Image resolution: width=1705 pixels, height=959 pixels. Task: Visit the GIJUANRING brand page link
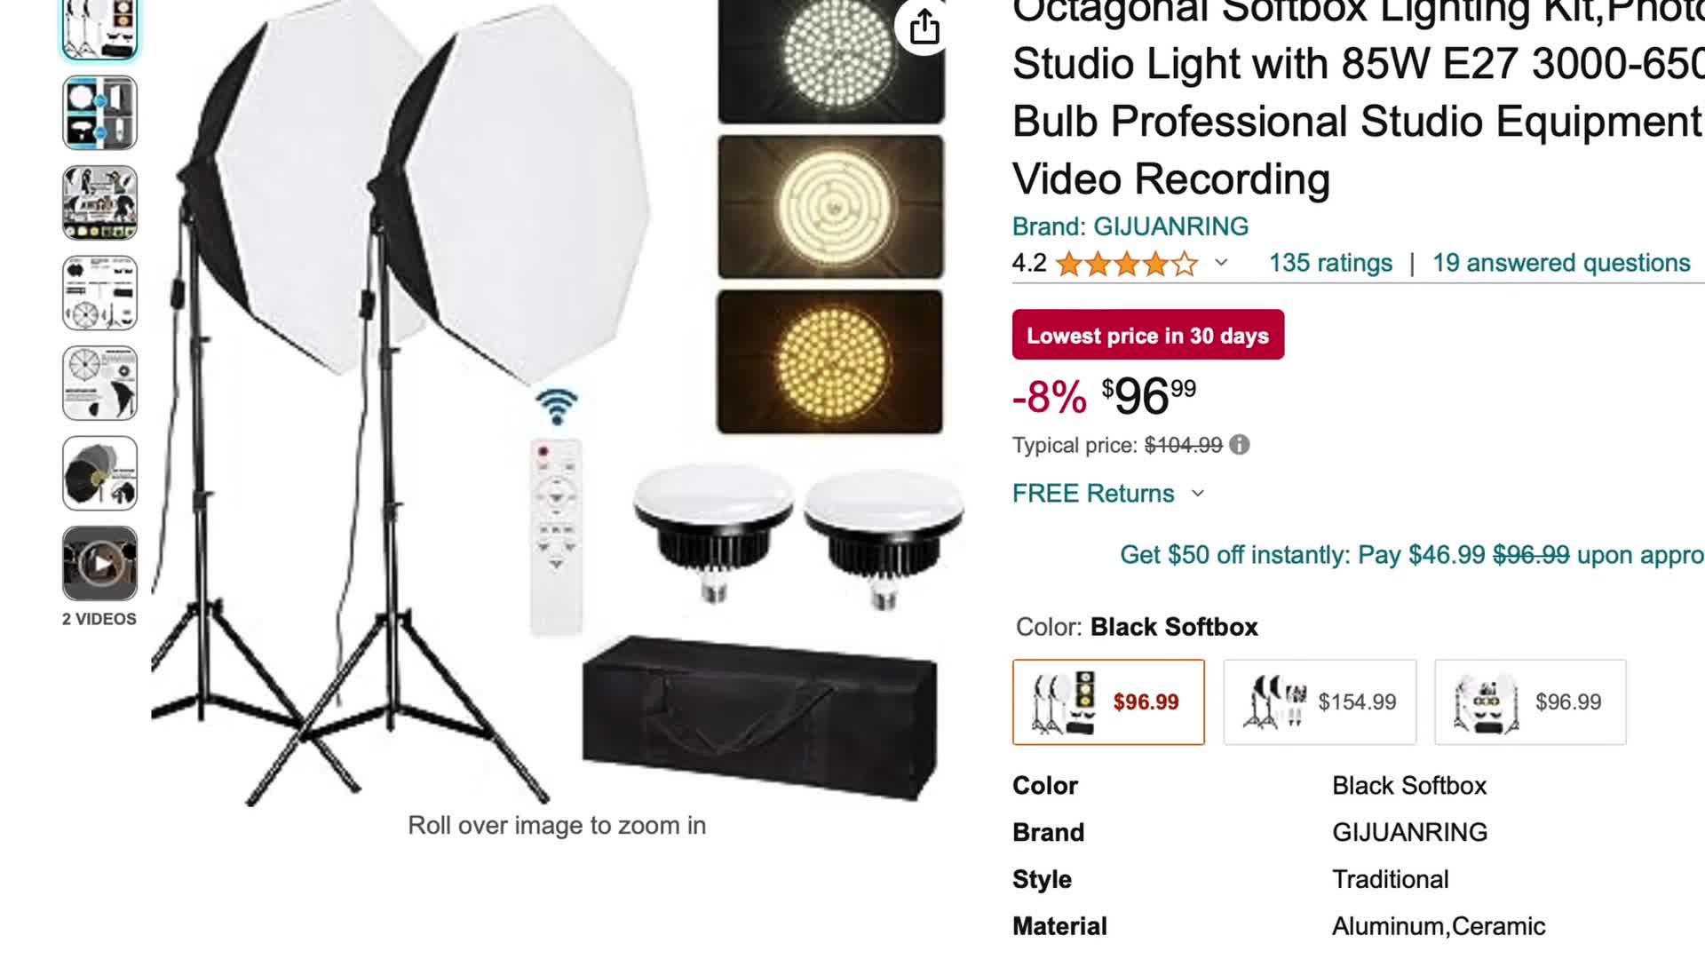[1130, 226]
